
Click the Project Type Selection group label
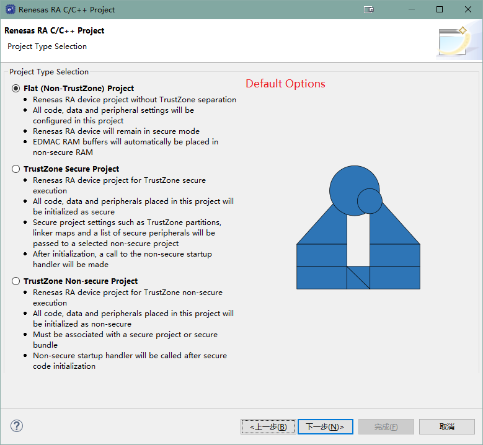click(x=49, y=72)
